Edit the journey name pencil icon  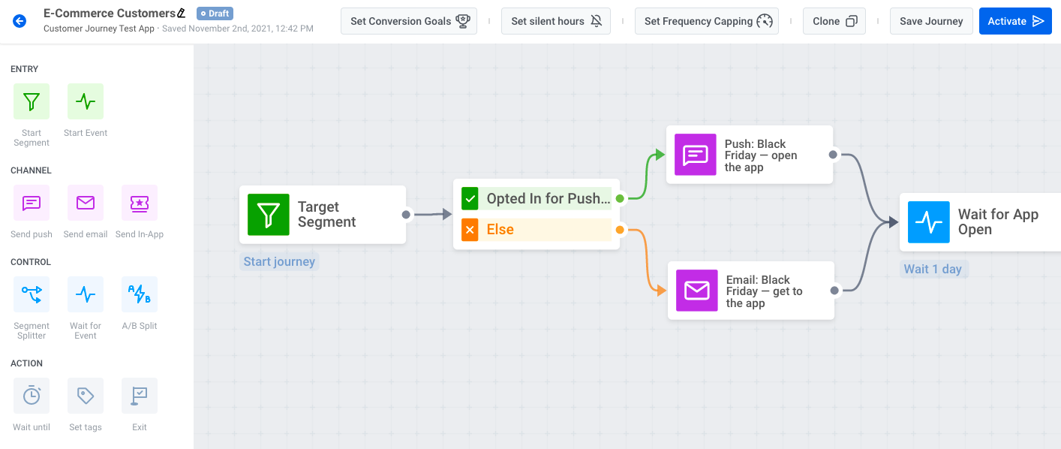click(x=181, y=14)
